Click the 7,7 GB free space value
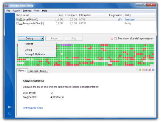 73,20
